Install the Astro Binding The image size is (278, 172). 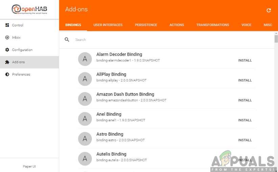pyautogui.click(x=245, y=140)
